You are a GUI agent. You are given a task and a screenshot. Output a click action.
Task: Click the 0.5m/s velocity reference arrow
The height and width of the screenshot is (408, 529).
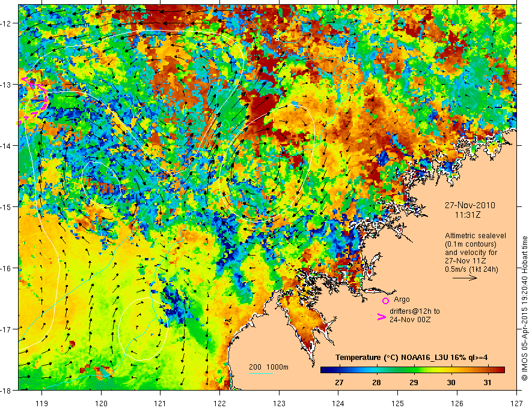465,278
